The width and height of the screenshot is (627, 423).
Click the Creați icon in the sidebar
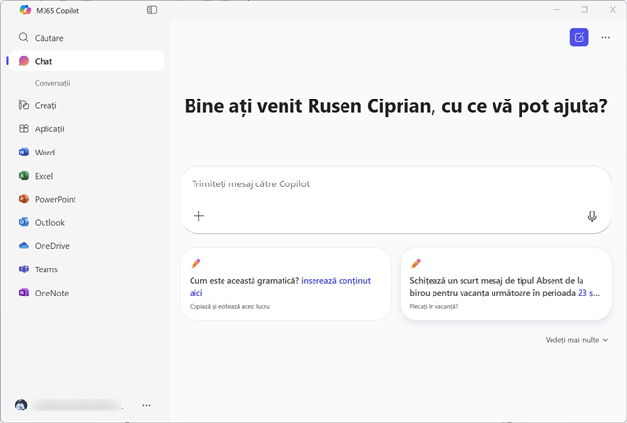coord(24,105)
